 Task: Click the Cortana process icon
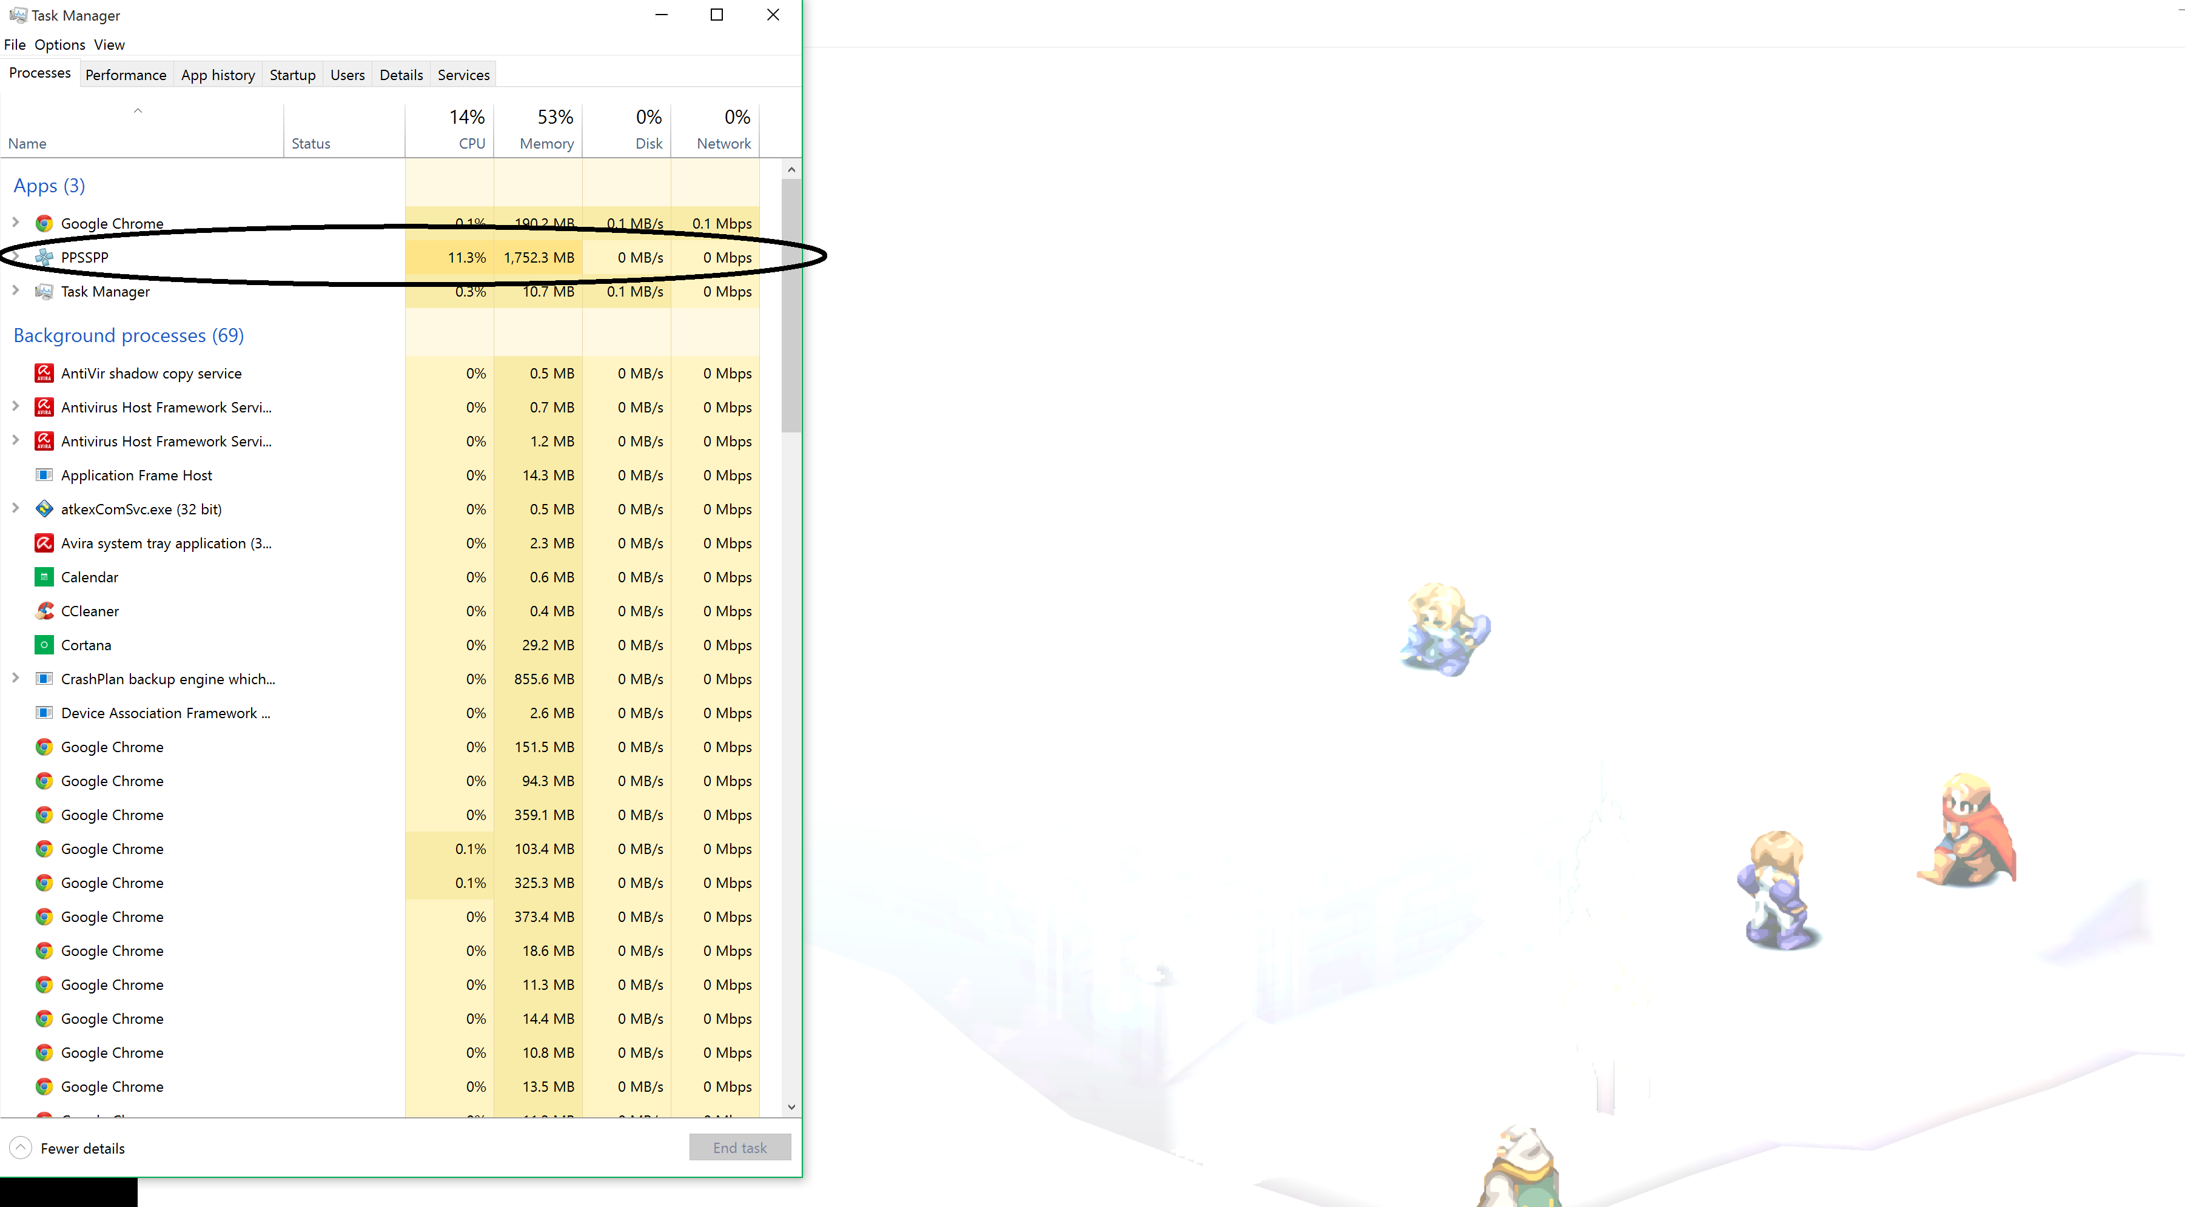tap(44, 645)
